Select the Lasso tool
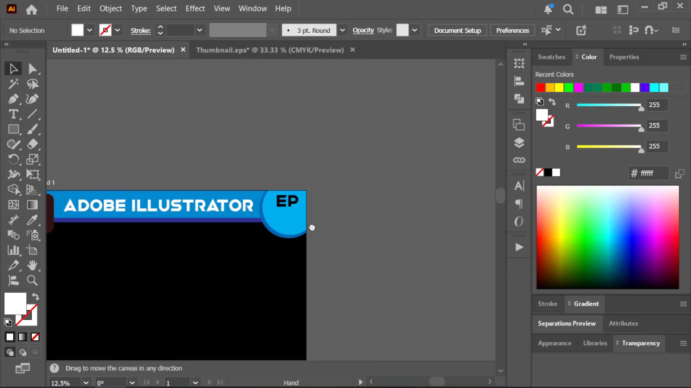This screenshot has width=691, height=388. coord(32,84)
